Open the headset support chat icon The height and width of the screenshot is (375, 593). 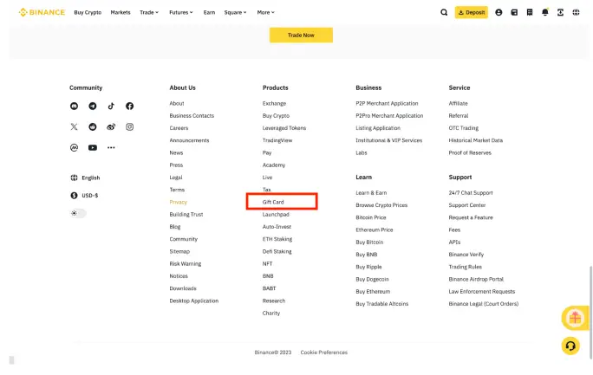[x=570, y=346]
